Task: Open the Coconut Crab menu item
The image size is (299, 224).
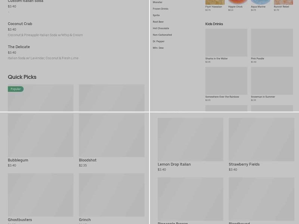Action: pos(20,24)
